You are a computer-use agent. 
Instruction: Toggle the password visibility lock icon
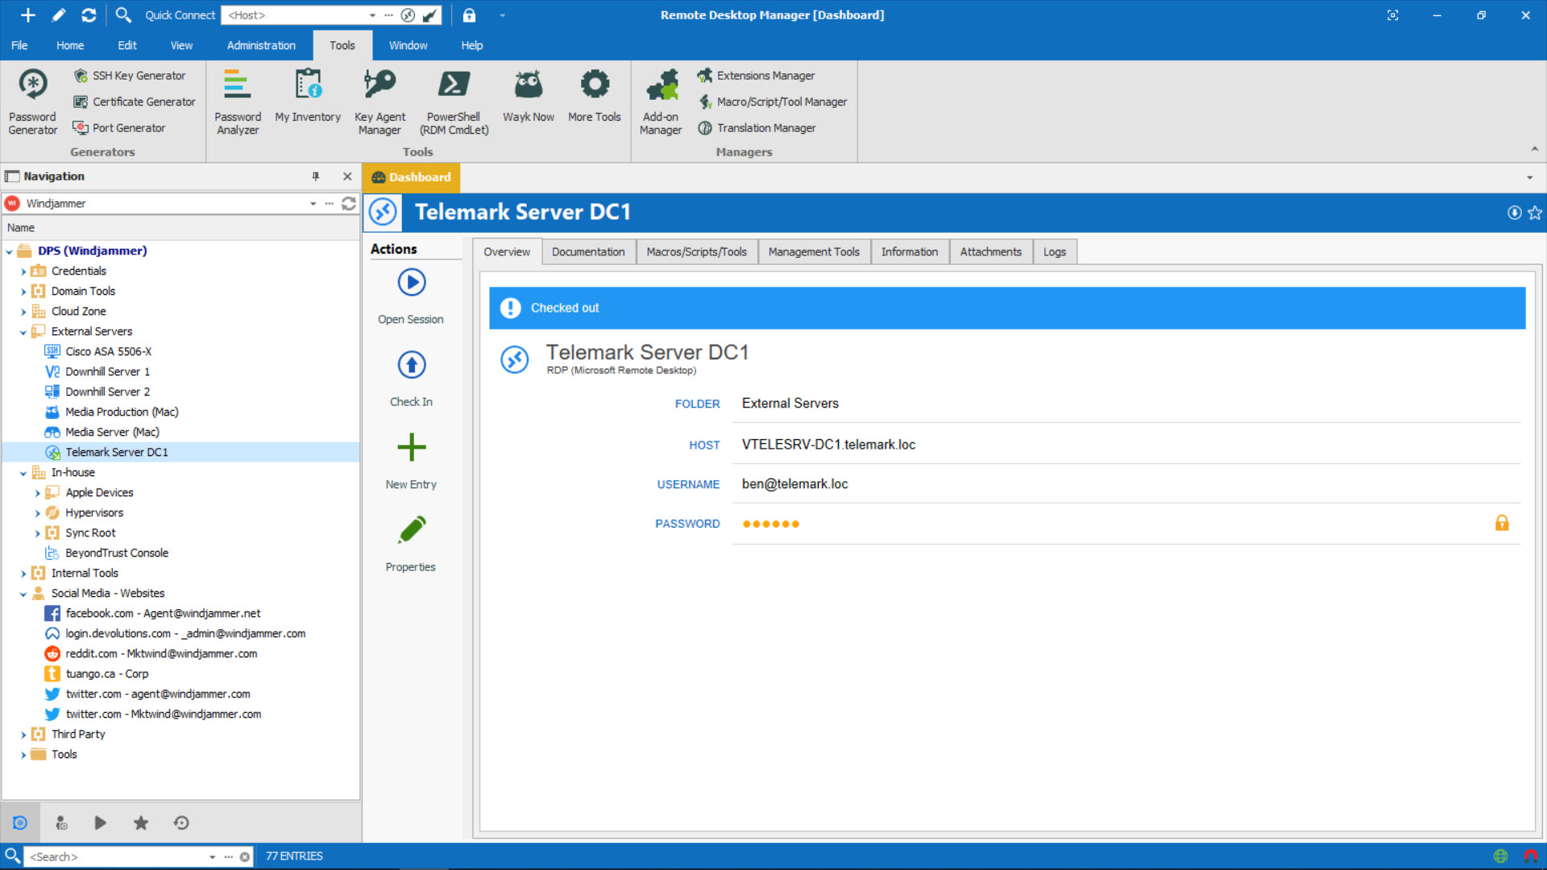1503,523
